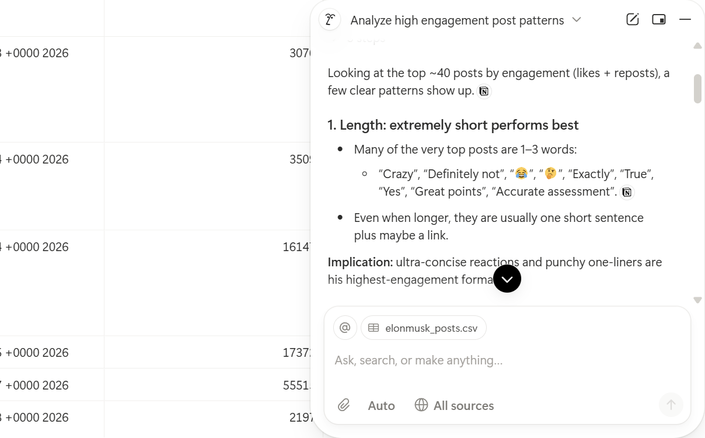Start a new chat with compose icon
This screenshot has width=705, height=438.
[x=633, y=19]
